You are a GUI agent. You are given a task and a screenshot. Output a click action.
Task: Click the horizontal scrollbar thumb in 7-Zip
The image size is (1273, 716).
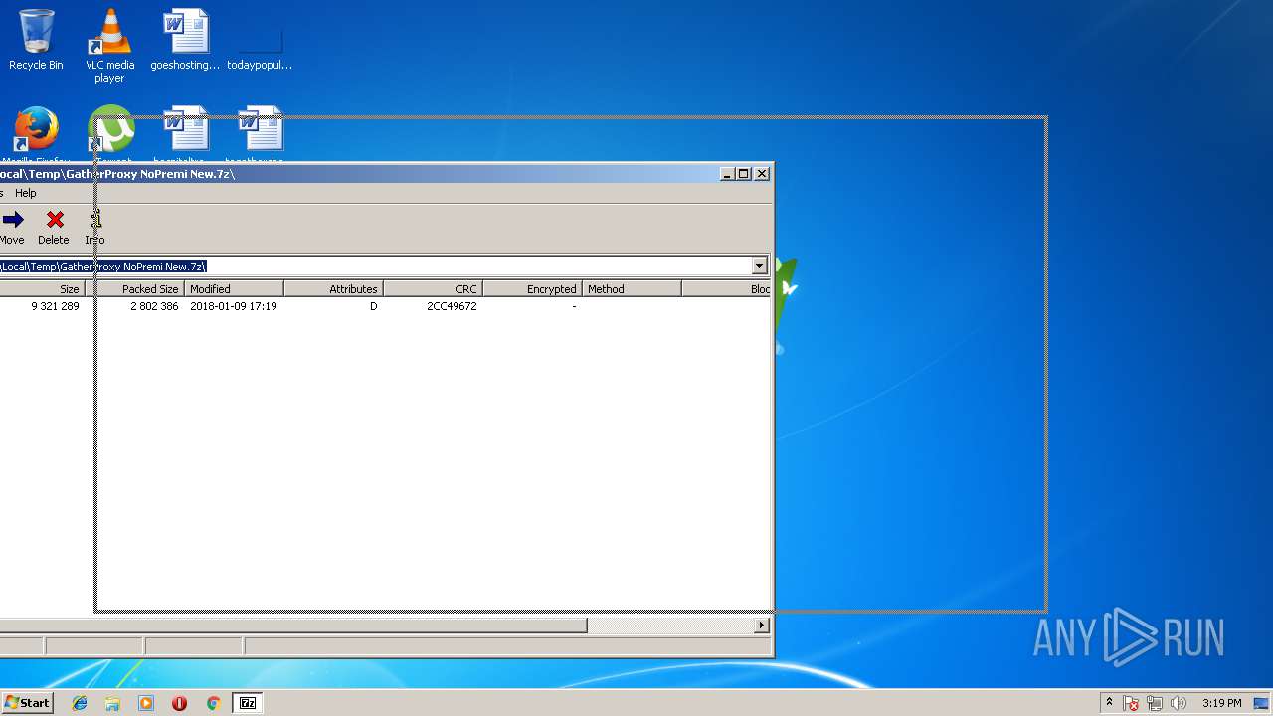click(x=293, y=626)
